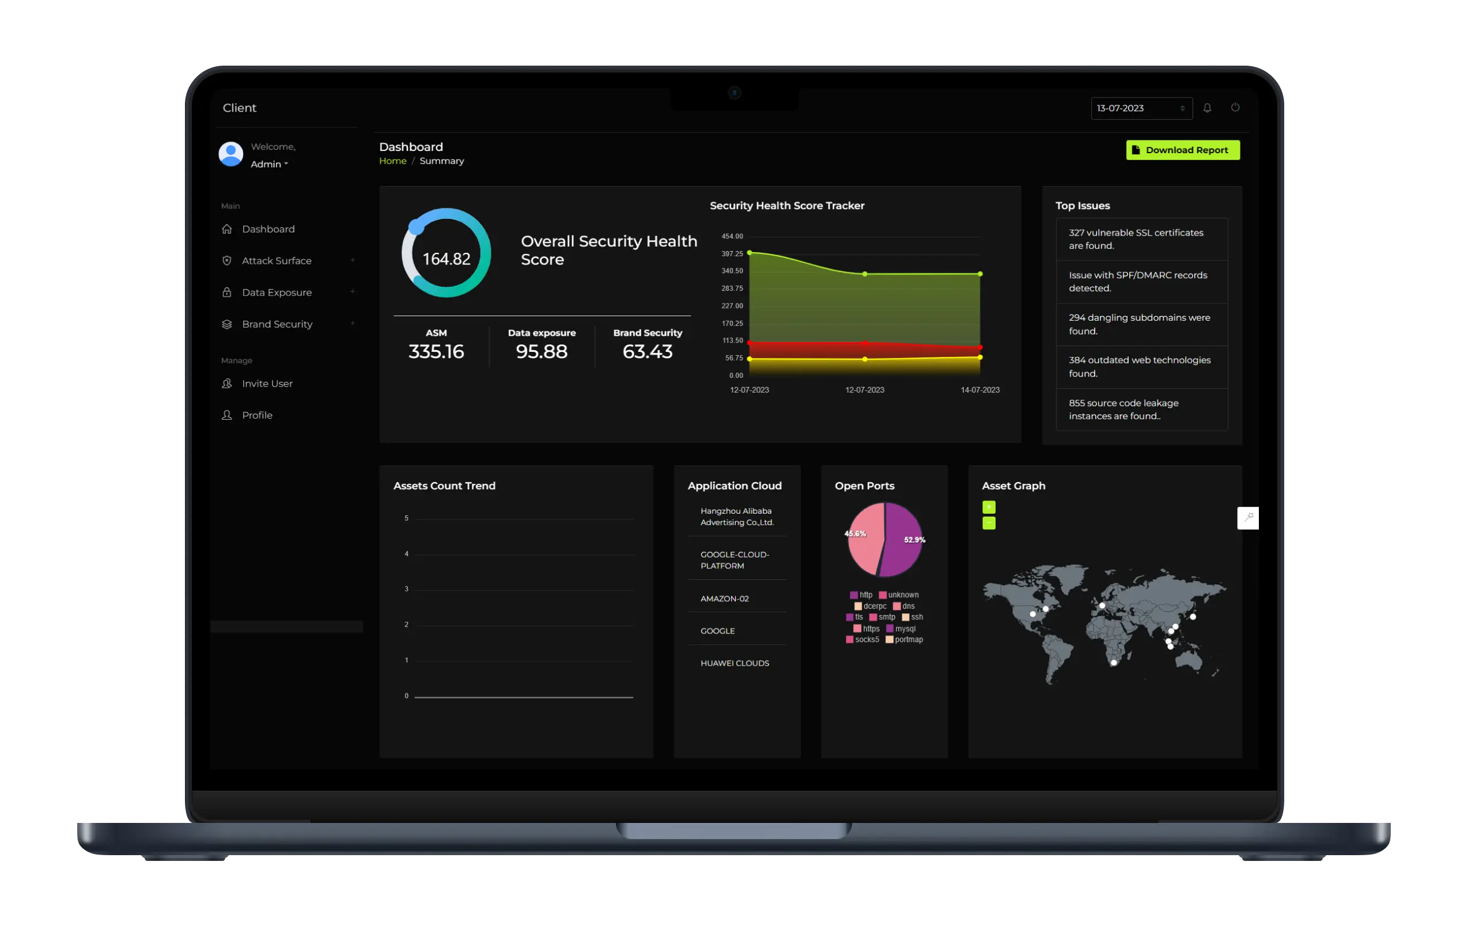Open the Attack Surface menu item
The height and width of the screenshot is (926, 1468).
point(277,261)
